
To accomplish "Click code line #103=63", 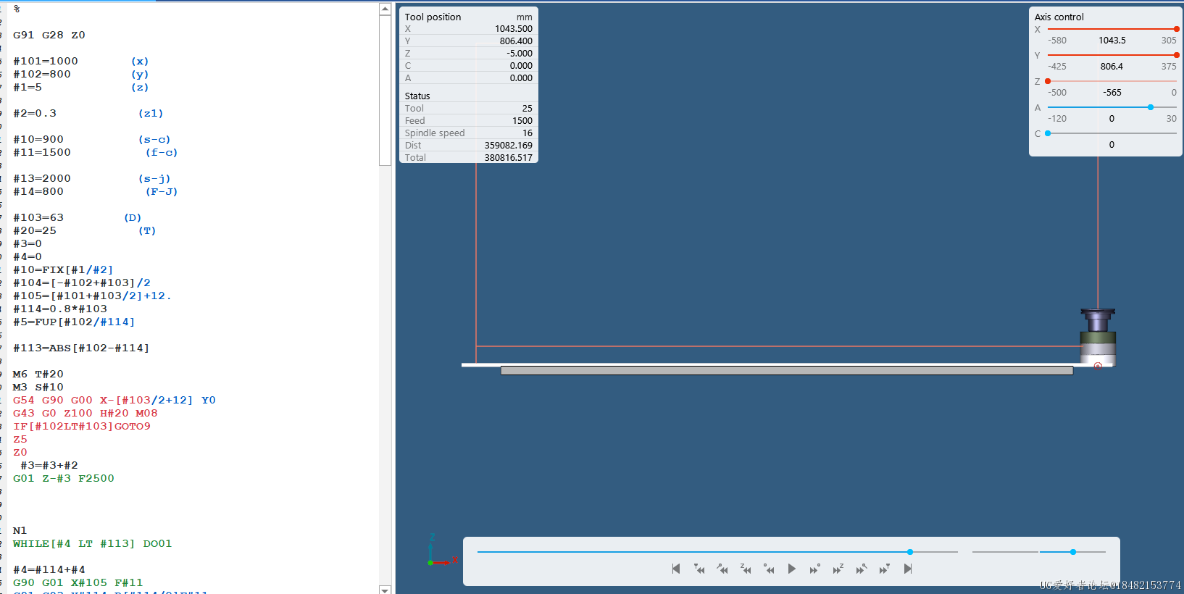I will 38,217.
